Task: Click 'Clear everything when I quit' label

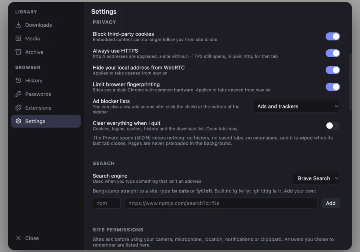Action: point(126,123)
